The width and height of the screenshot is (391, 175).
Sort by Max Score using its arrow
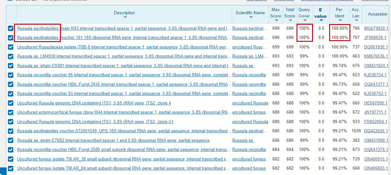pyautogui.click(x=276, y=21)
